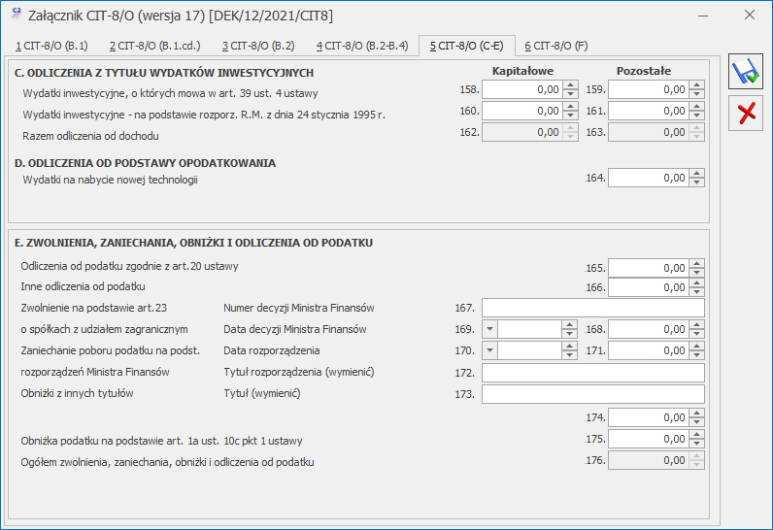Click the "Kapitałowe" column header
This screenshot has height=530, width=773.
point(522,71)
